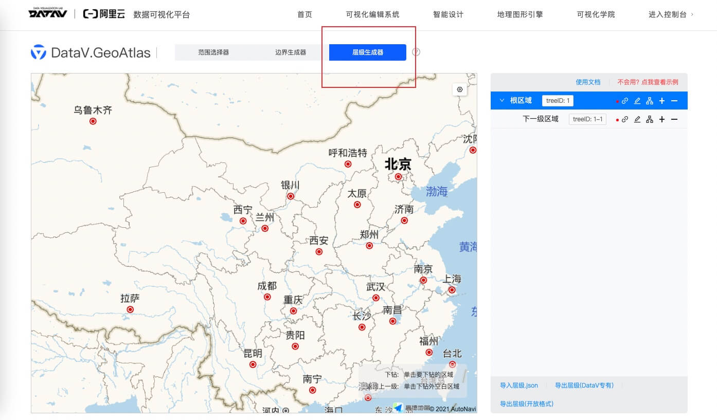Click 导入层级.json
This screenshot has height=420, width=717.
519,385
